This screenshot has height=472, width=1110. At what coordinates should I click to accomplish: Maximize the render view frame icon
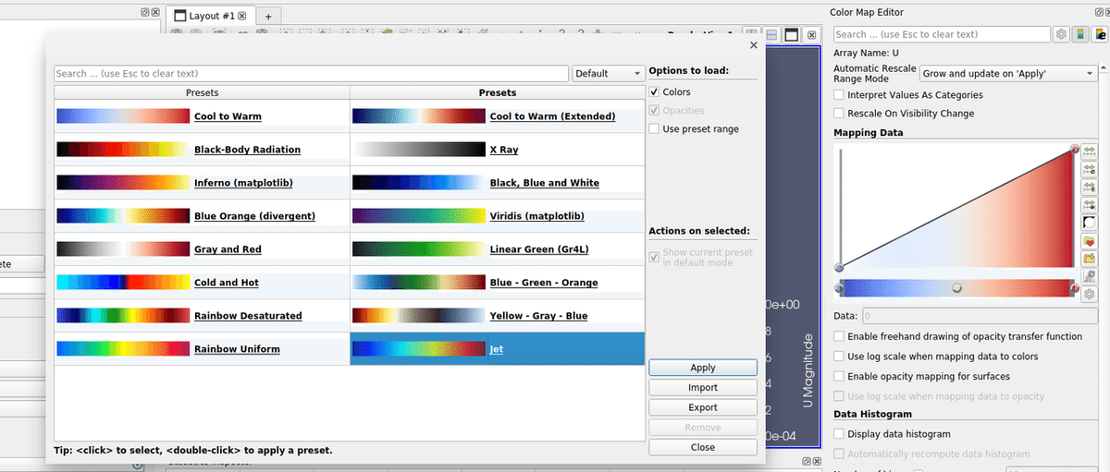pos(792,35)
